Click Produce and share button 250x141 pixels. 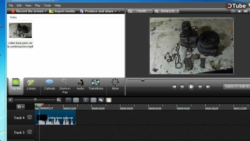96,11
